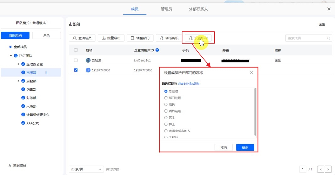Screen dimensions: 335x175
Task: Go to next page arrow
Action: [x=328, y=169]
